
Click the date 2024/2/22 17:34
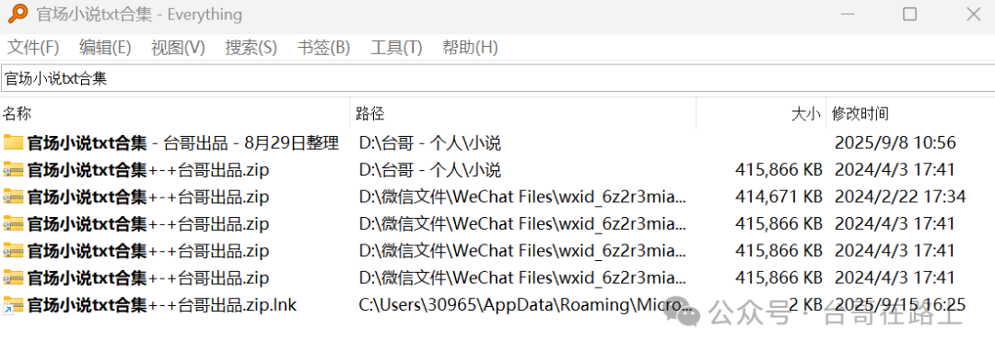click(900, 197)
